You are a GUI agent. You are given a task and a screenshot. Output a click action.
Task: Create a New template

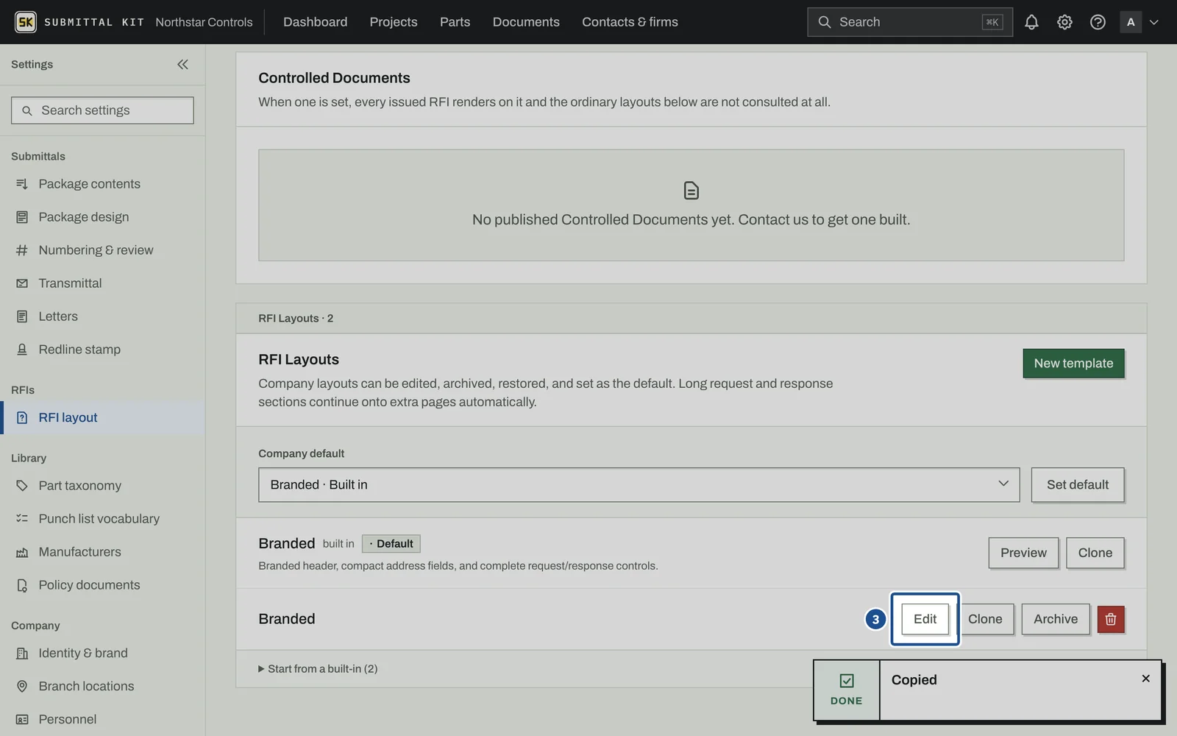(x=1073, y=364)
